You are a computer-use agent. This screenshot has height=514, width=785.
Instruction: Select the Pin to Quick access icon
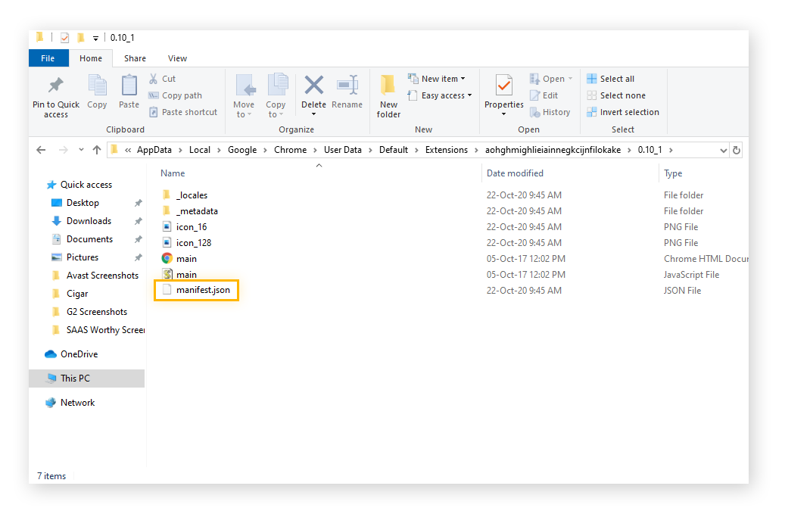(x=55, y=92)
